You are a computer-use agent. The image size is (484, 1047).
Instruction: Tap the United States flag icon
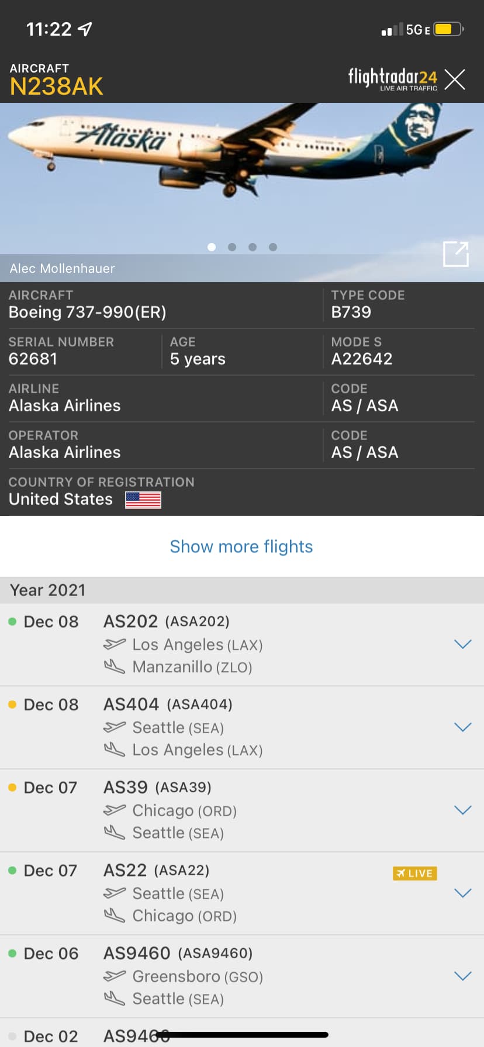click(x=143, y=500)
